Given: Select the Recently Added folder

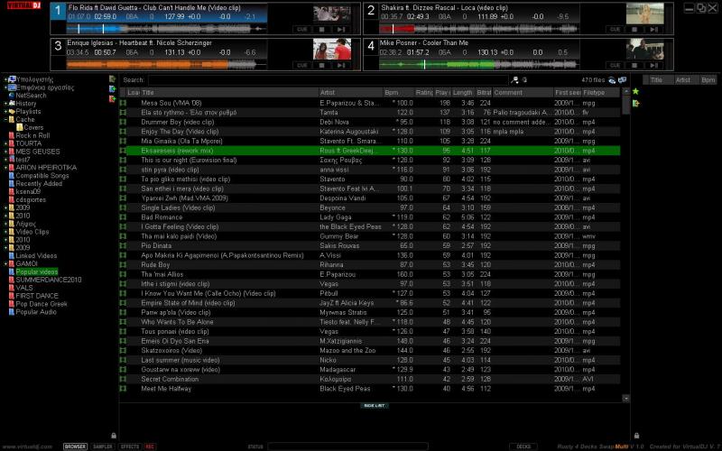Looking at the screenshot, I should [39, 184].
